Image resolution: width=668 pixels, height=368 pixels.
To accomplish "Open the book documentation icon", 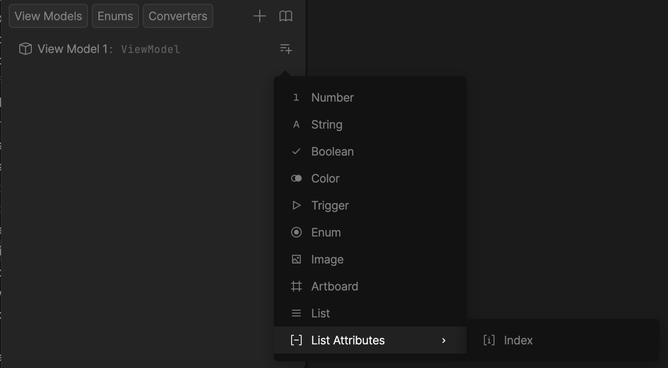I will 286,16.
